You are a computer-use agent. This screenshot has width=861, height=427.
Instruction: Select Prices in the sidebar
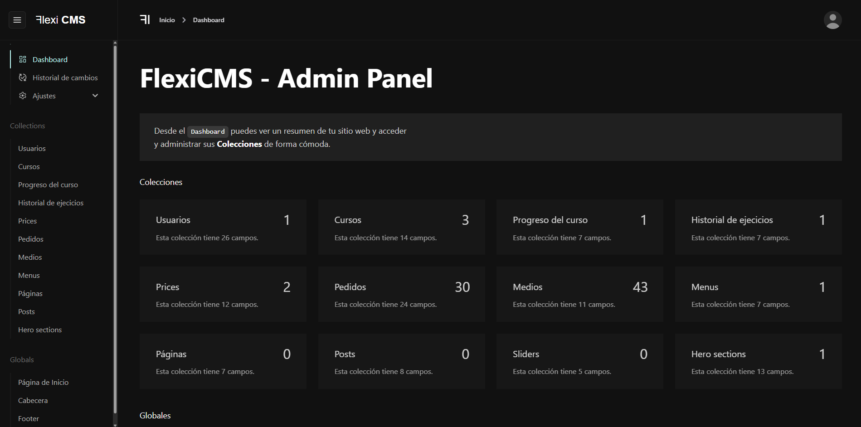[x=27, y=221]
